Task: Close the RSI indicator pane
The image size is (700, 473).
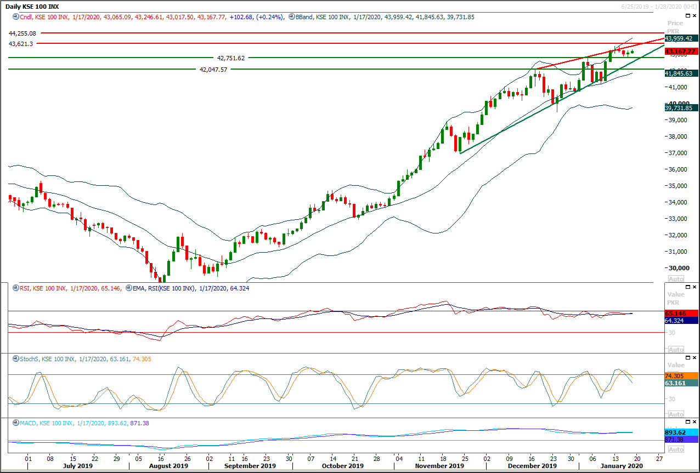Action: [695, 287]
